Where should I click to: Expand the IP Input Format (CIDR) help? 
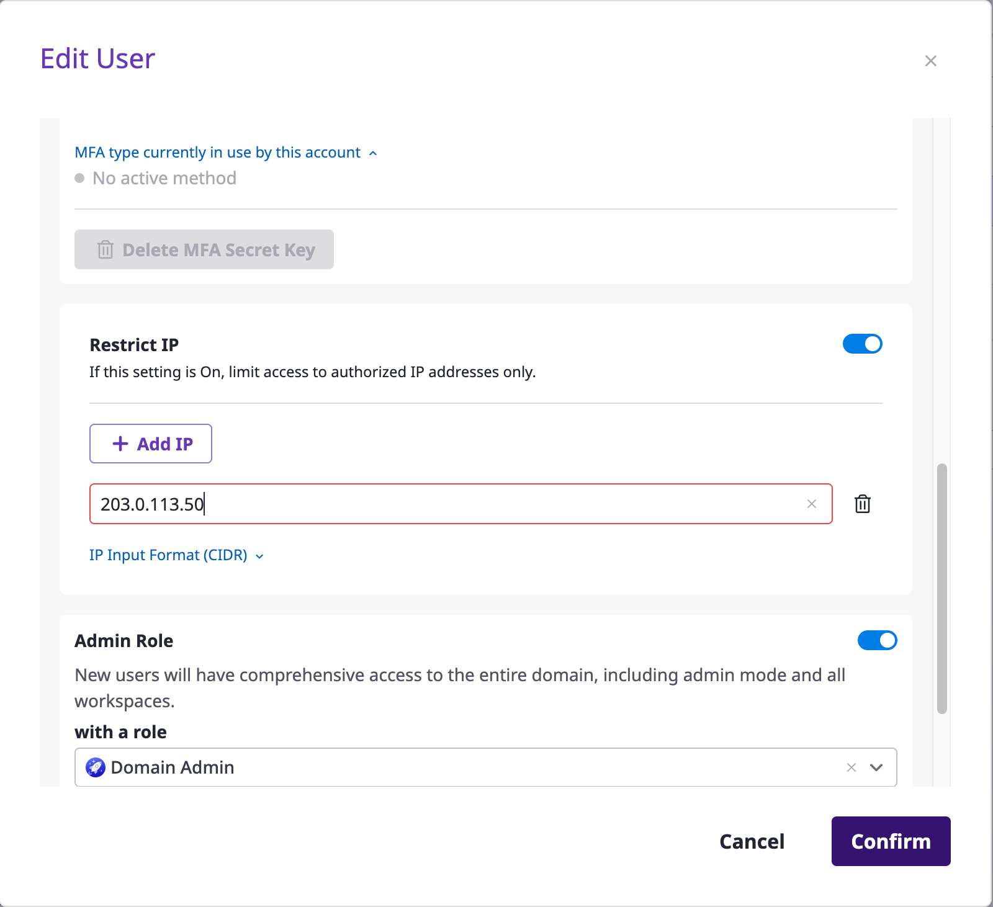[176, 555]
